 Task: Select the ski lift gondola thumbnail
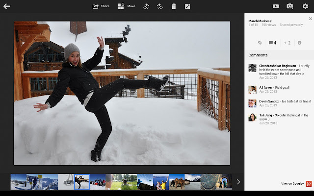pos(66,182)
